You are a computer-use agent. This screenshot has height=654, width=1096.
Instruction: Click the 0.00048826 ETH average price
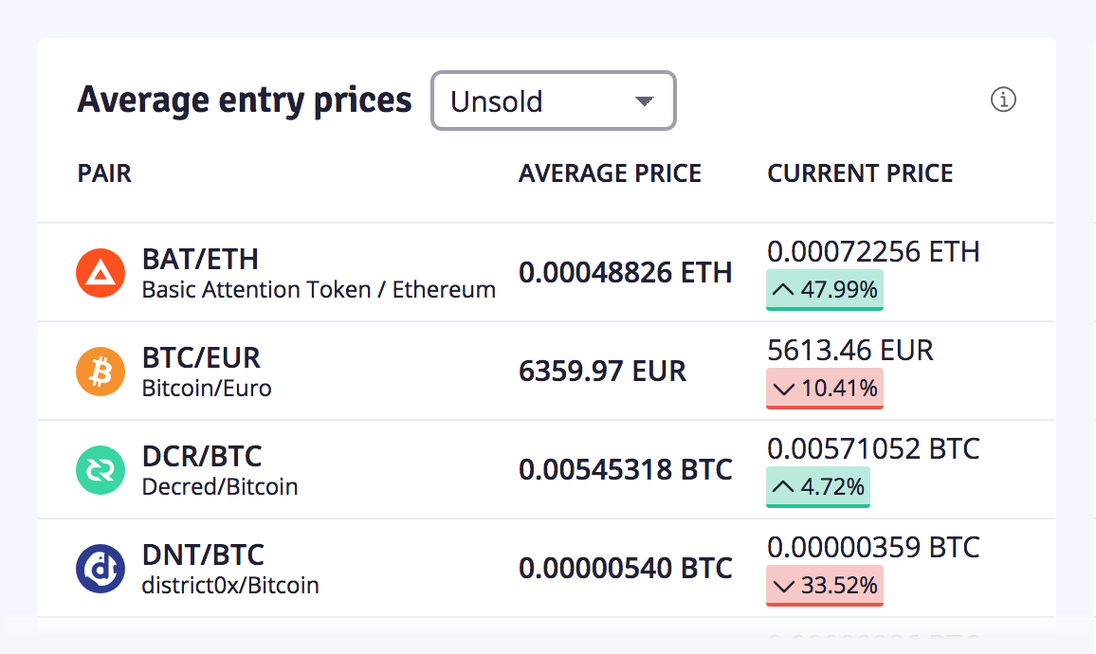tap(626, 273)
